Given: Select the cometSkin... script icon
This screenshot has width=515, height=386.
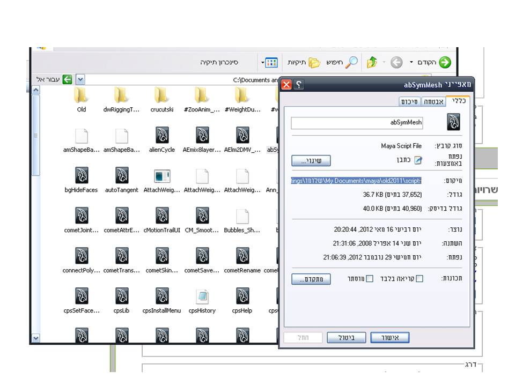Looking at the screenshot, I should pyautogui.click(x=162, y=256).
